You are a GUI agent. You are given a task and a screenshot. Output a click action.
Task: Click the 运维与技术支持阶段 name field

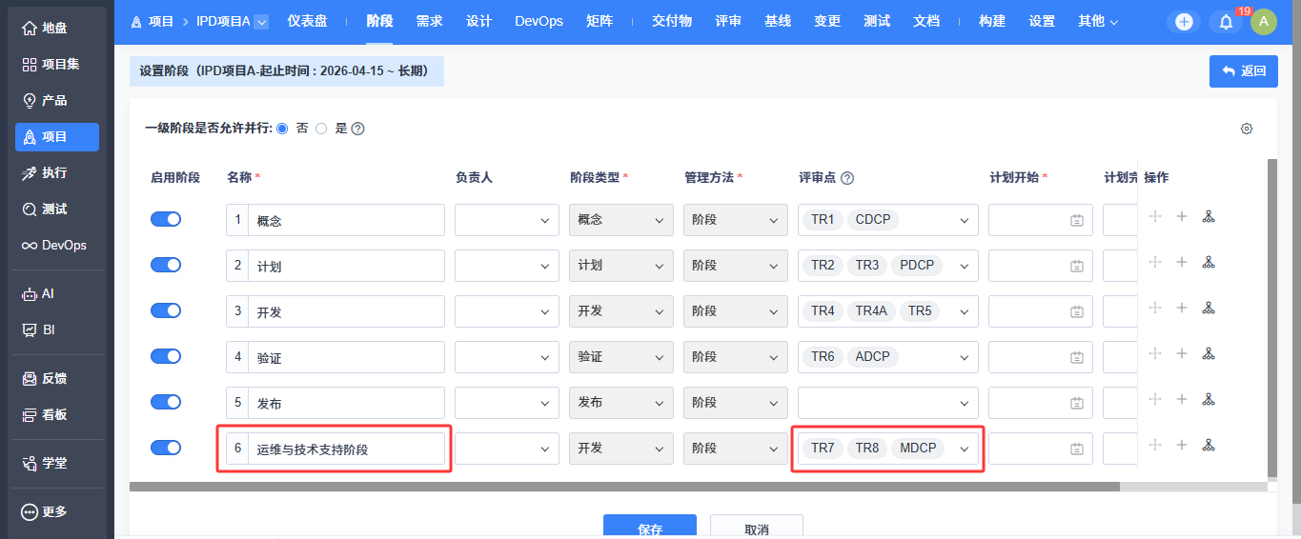[x=348, y=449]
